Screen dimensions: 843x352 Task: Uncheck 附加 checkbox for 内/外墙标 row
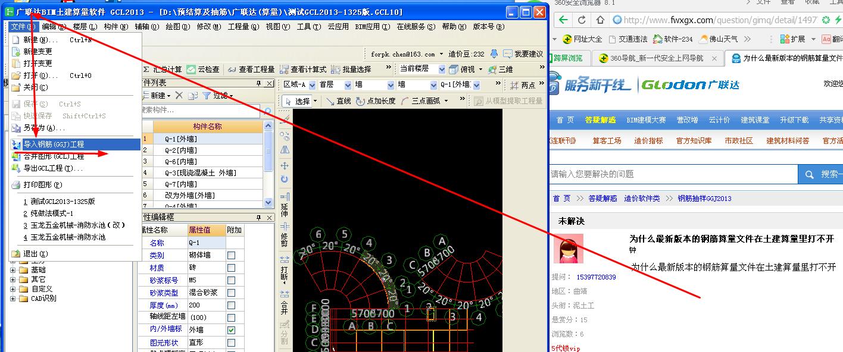(x=232, y=330)
